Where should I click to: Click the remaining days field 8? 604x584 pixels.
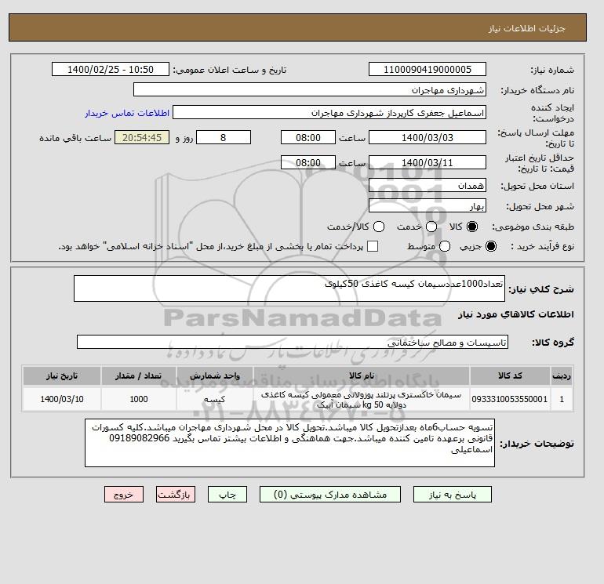pyautogui.click(x=224, y=137)
